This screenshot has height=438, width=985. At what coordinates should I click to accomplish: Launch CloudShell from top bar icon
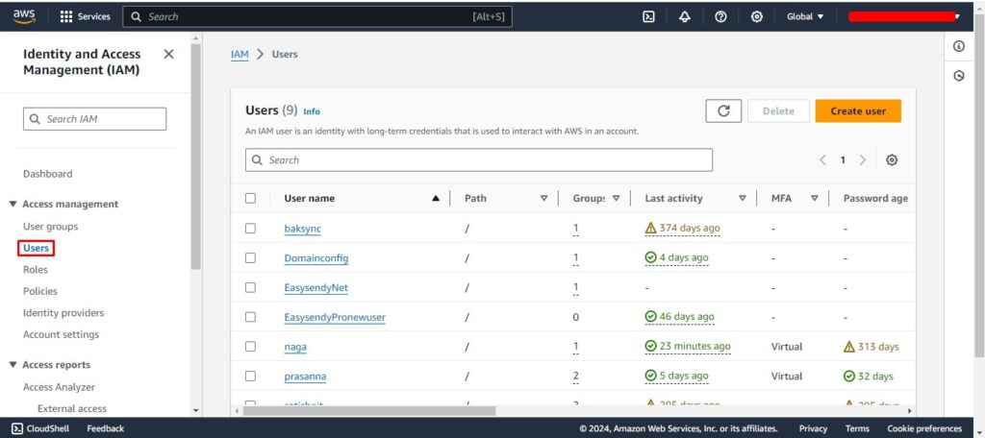(649, 17)
